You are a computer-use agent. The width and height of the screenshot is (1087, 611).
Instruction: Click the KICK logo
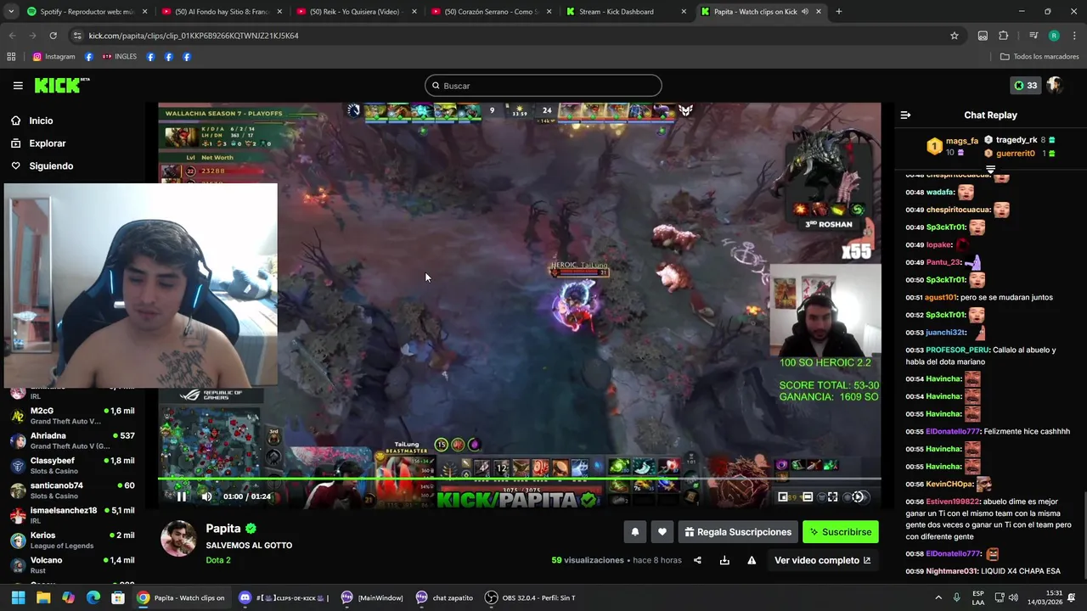tap(61, 85)
